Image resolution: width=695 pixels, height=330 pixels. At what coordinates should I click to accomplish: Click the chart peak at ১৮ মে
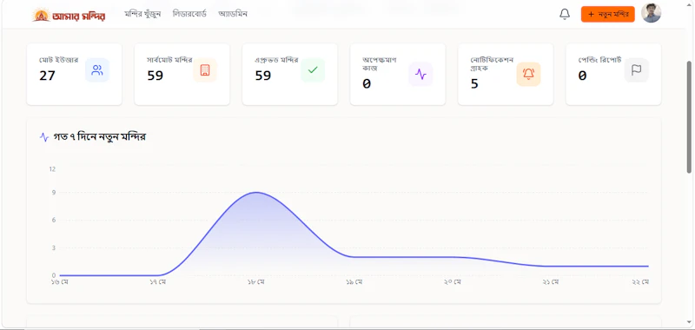tap(256, 192)
